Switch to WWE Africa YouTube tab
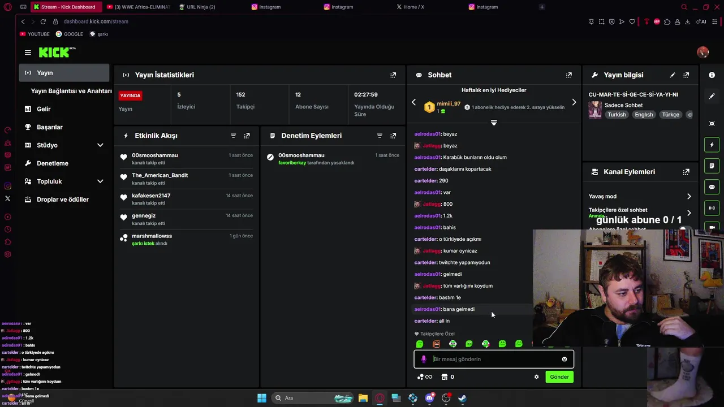The height and width of the screenshot is (407, 724). click(x=138, y=7)
